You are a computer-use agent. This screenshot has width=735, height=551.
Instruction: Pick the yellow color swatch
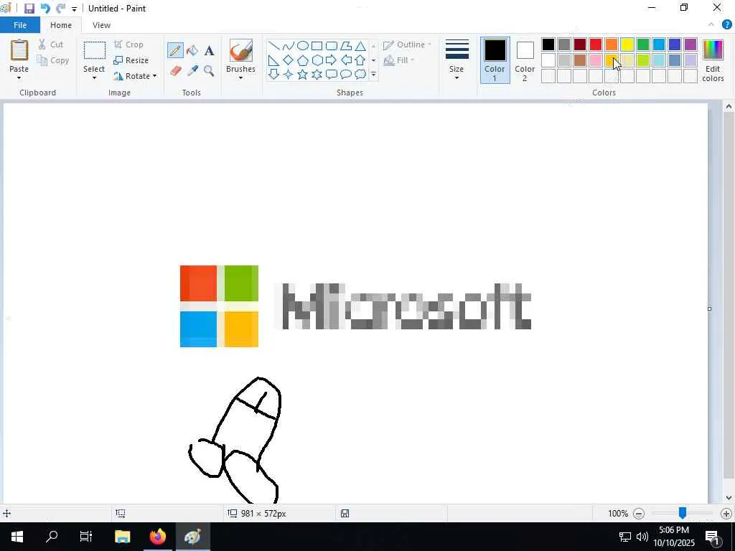point(627,44)
